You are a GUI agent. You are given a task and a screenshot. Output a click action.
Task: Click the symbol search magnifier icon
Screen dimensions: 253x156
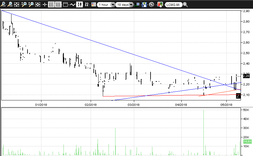click(185, 5)
